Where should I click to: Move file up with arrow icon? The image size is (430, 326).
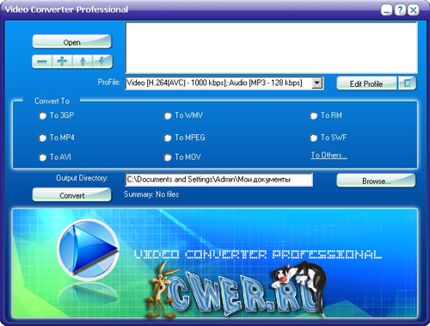[83, 62]
